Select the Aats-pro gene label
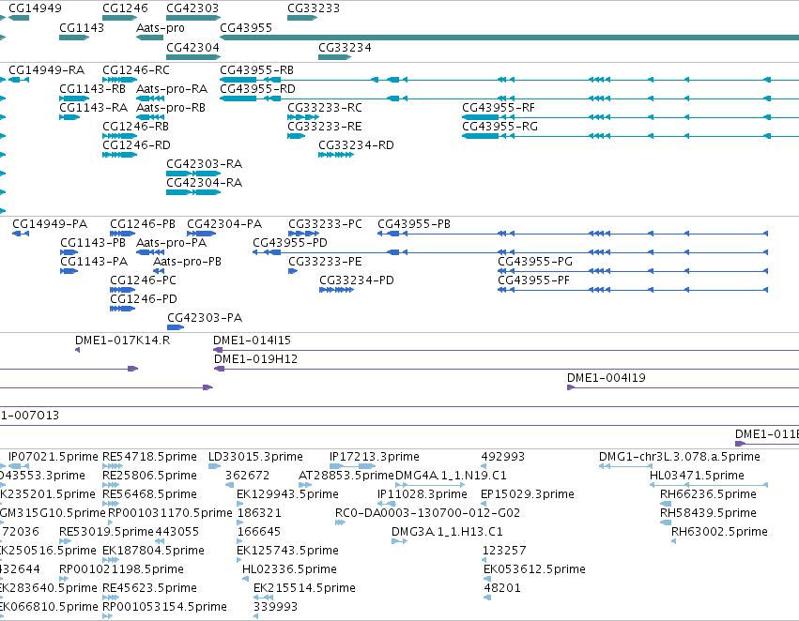Screen dimensions: 799x621 (161, 27)
